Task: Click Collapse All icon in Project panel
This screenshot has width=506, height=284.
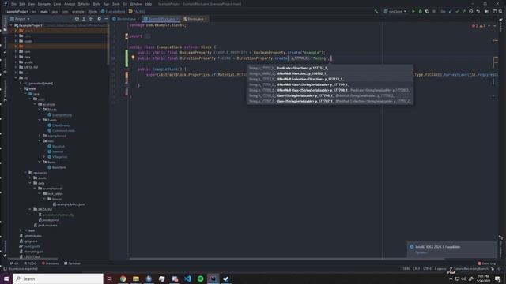Action: pos(91,19)
